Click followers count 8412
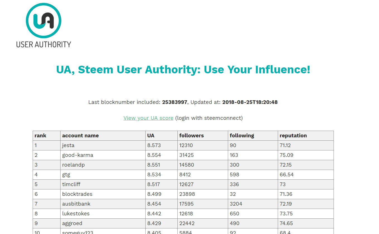This screenshot has width=379, height=234. (185, 175)
